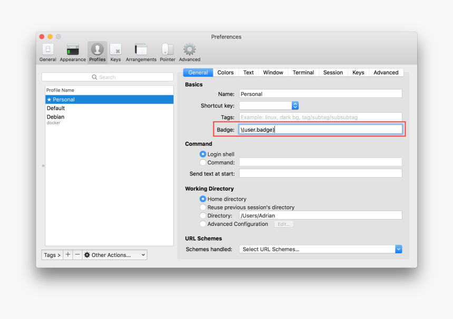Switch to the Window tab

273,73
